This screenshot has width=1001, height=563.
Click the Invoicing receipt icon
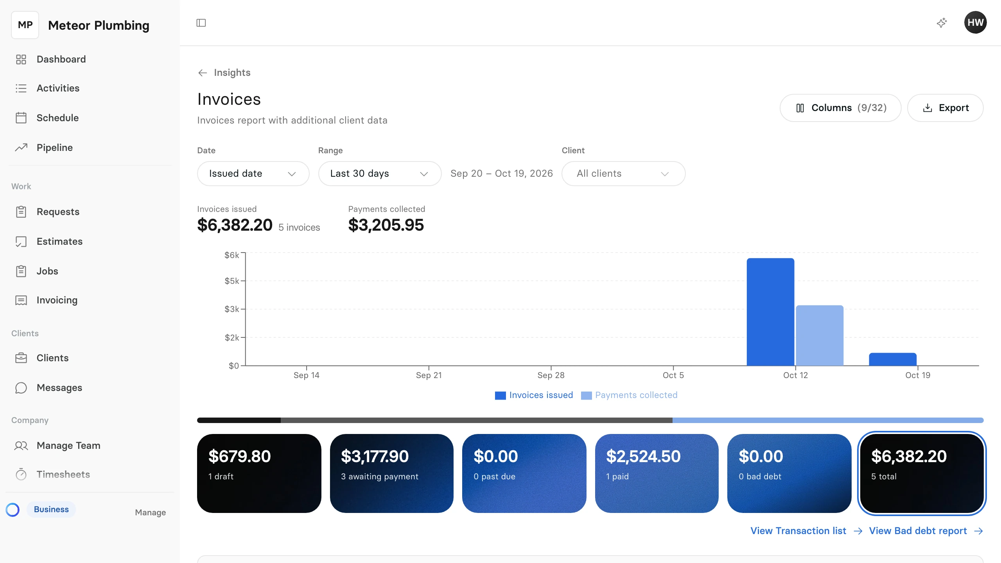click(21, 300)
